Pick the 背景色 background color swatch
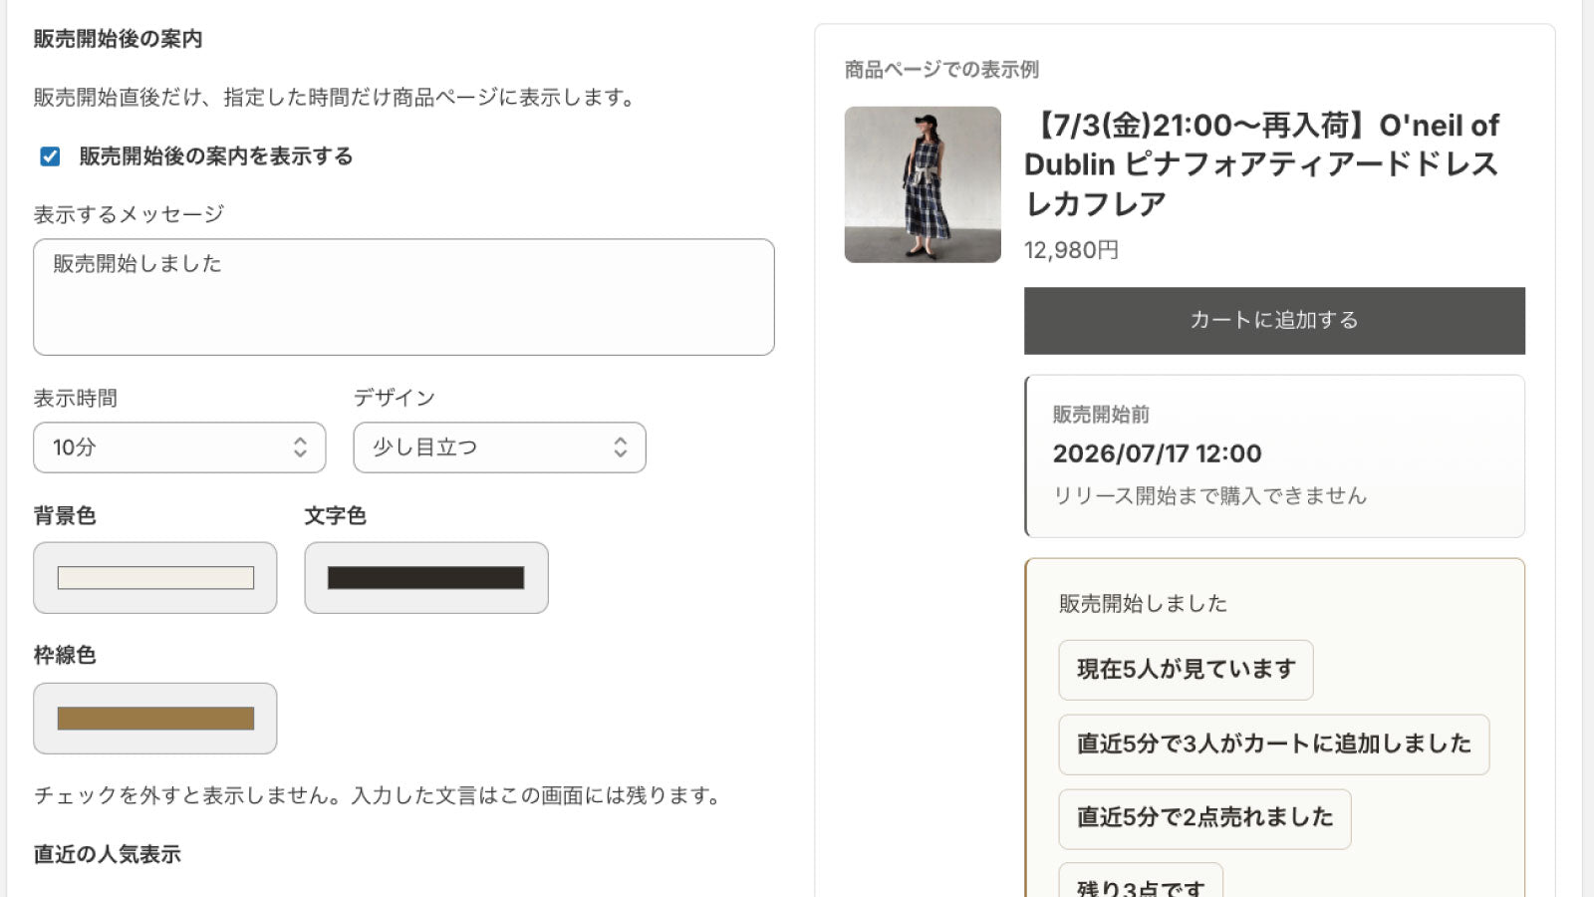Viewport: 1594px width, 897px height. coord(155,578)
